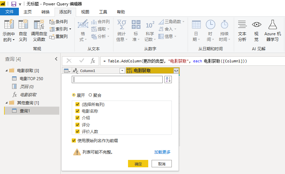Open the Date (日期) tool
The image size is (285, 174).
coord(196,31)
